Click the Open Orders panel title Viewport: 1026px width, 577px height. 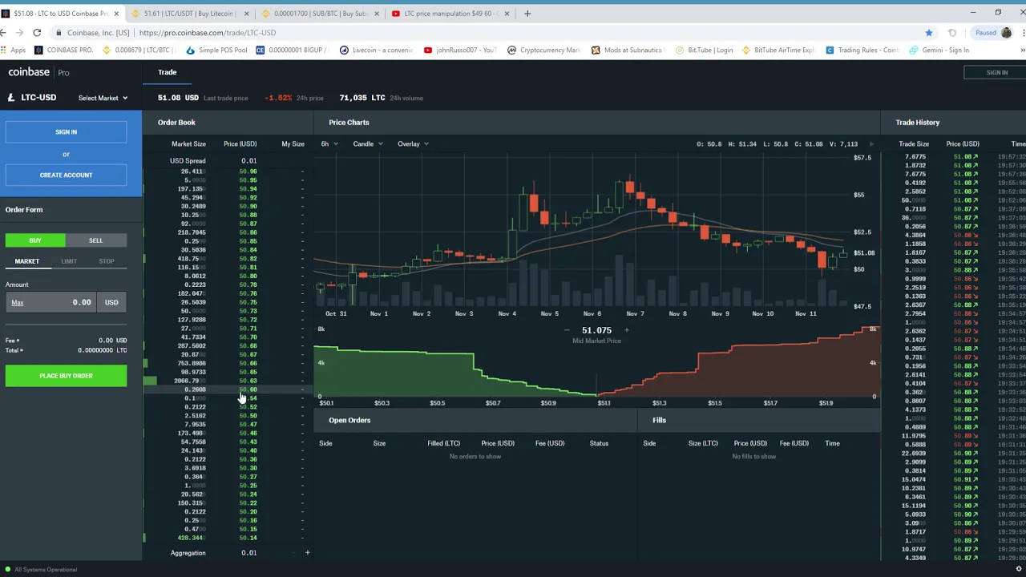pos(349,420)
